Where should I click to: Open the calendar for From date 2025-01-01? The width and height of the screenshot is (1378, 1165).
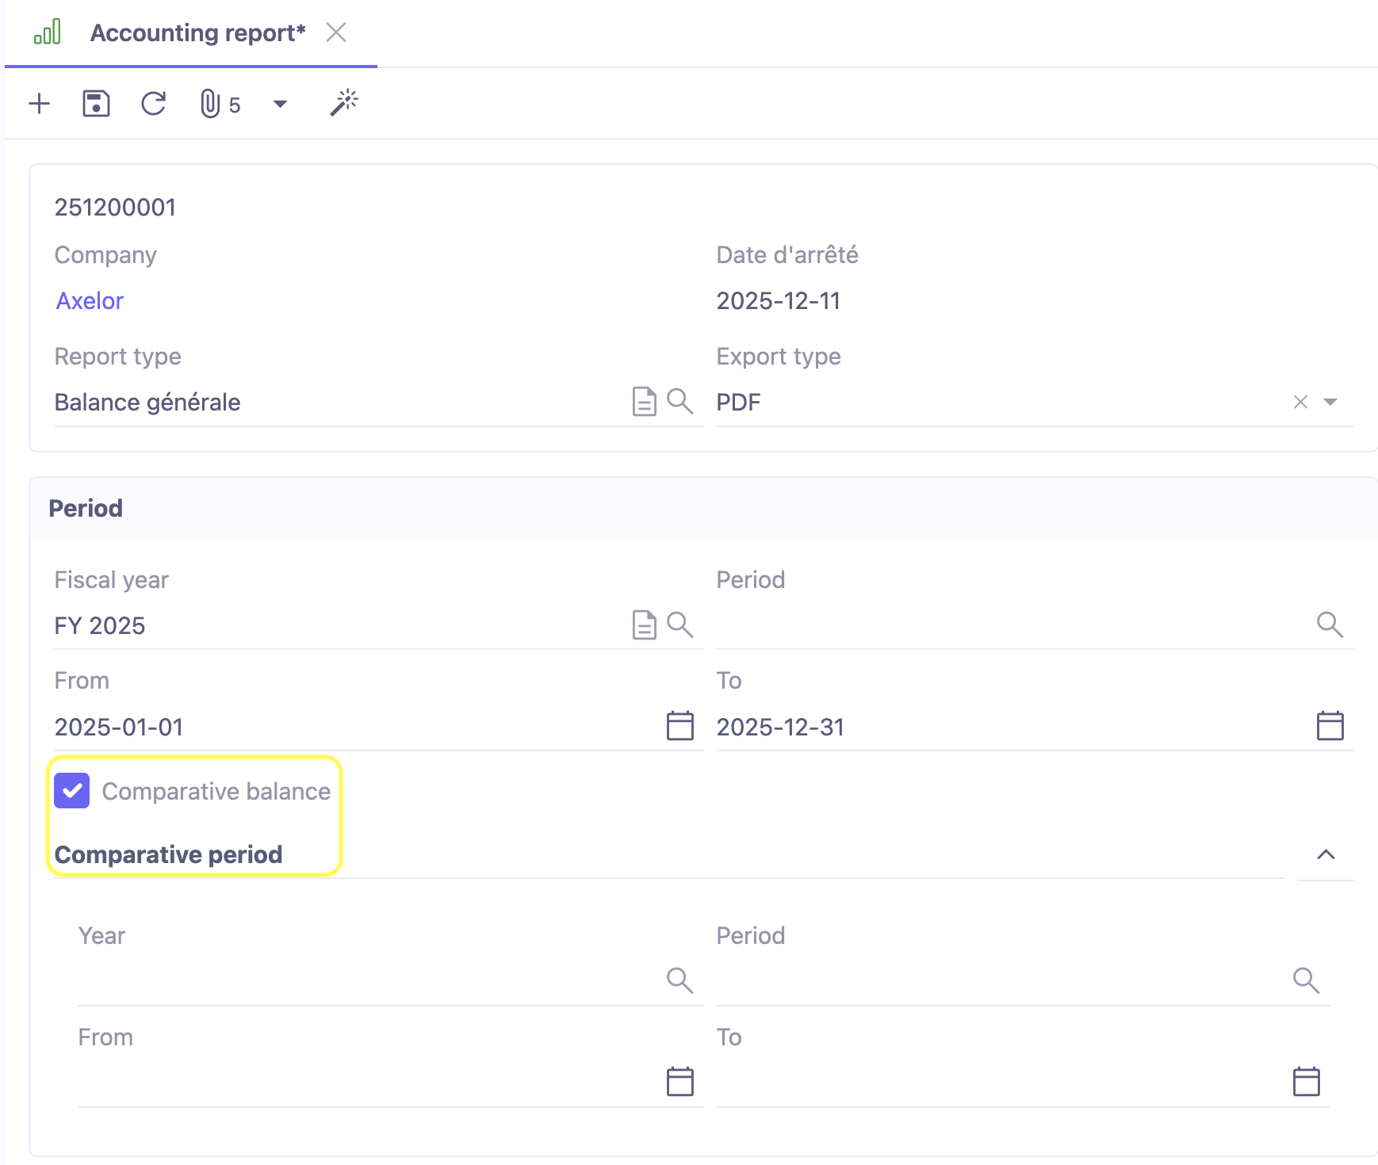[680, 726]
